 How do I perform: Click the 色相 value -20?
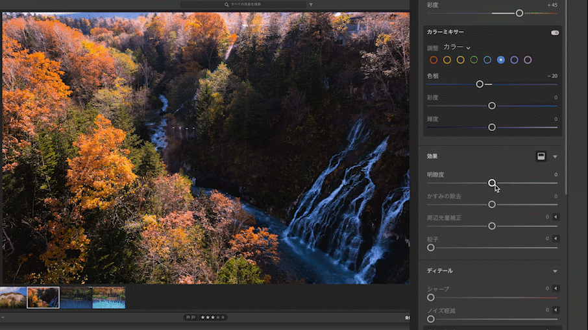click(x=552, y=76)
